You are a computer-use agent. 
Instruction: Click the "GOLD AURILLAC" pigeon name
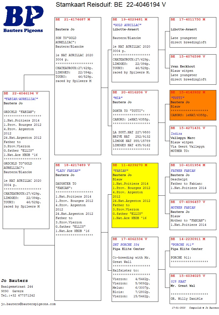127,25
